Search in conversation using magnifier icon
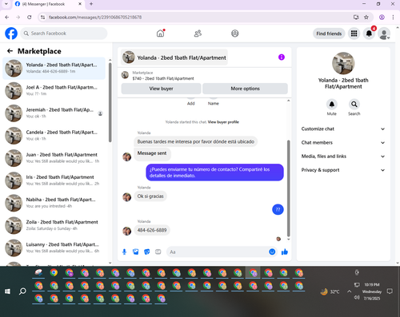Viewport: 400px width, 317px height. point(354,105)
